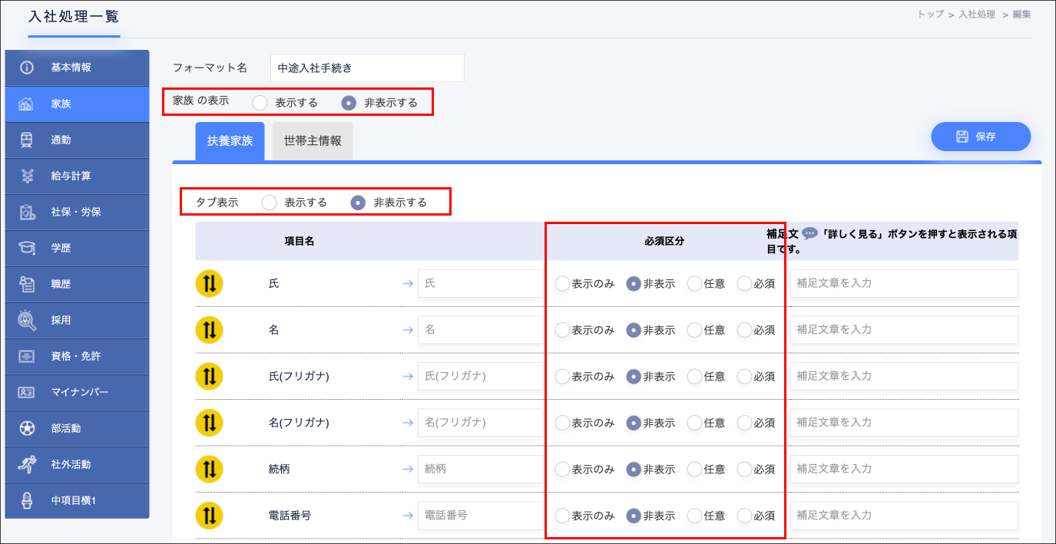The image size is (1056, 544).
Task: Click the train icon for 通勤
Action: [x=27, y=140]
